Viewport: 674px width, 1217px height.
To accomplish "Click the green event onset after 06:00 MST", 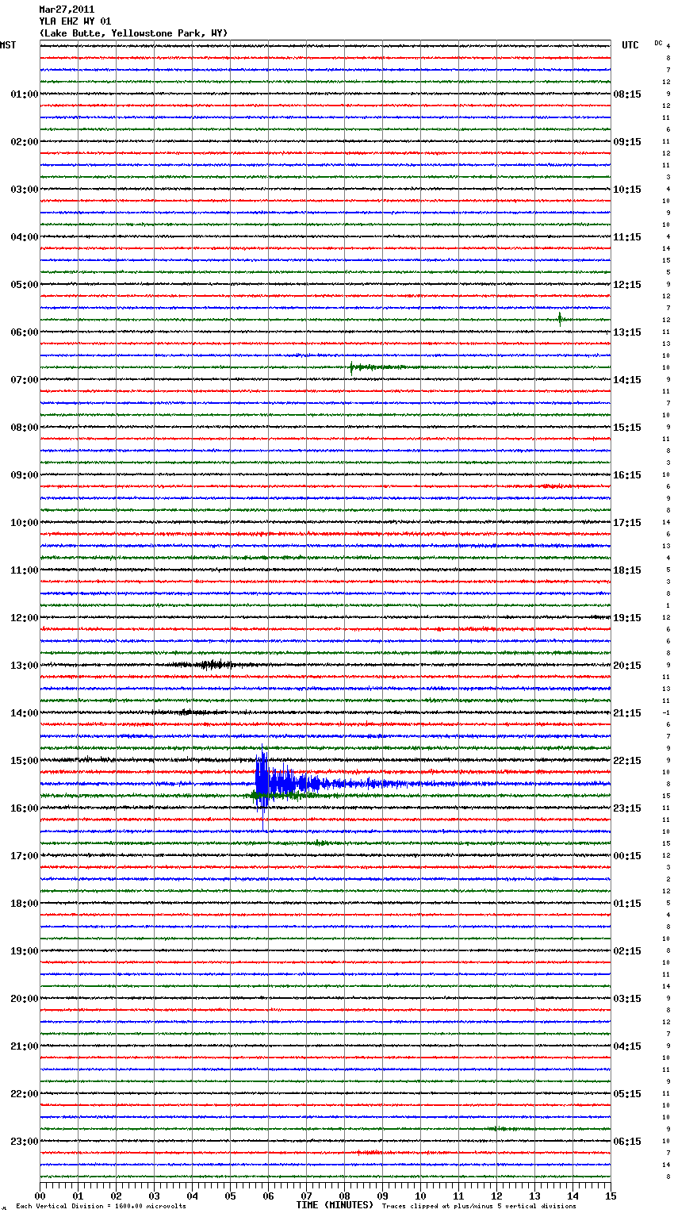I will pyautogui.click(x=352, y=367).
